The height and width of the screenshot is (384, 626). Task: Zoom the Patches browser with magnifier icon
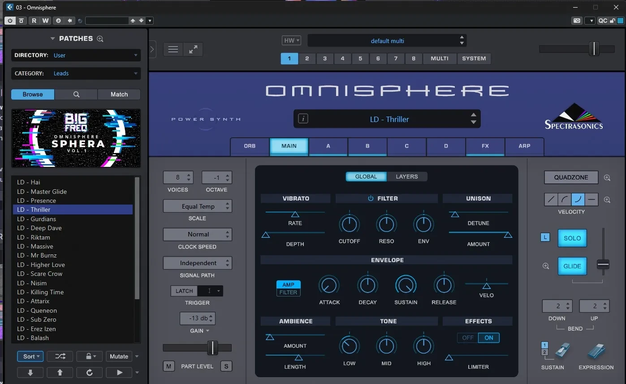coord(100,39)
